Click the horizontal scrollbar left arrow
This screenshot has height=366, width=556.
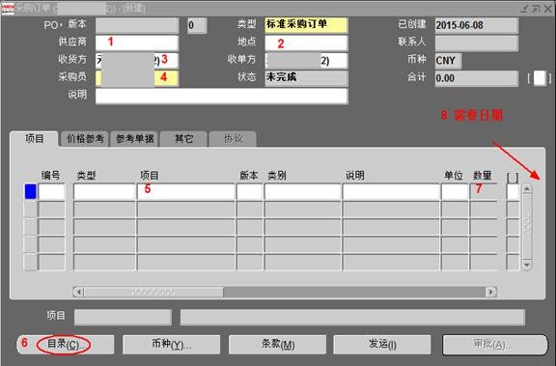tap(78, 292)
